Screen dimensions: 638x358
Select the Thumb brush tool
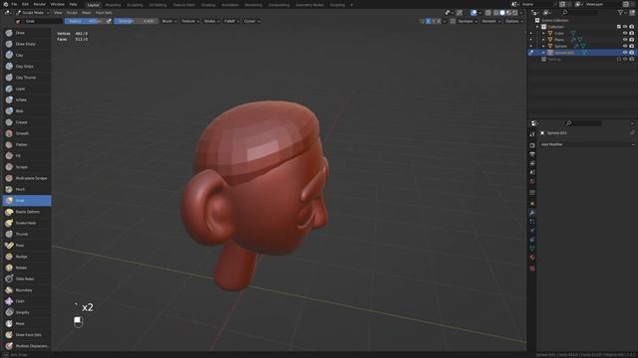[x=27, y=235]
